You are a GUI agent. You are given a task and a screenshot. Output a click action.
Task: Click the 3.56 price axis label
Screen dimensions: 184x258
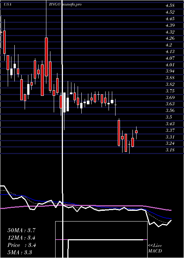click(x=170, y=111)
